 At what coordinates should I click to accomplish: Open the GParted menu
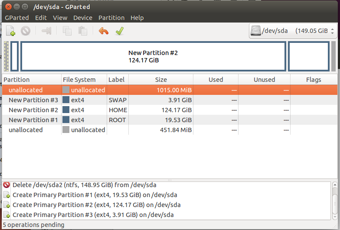point(16,18)
